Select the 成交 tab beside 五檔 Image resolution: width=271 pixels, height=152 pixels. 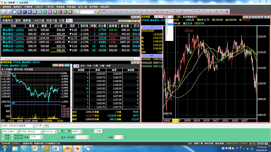click(83, 66)
